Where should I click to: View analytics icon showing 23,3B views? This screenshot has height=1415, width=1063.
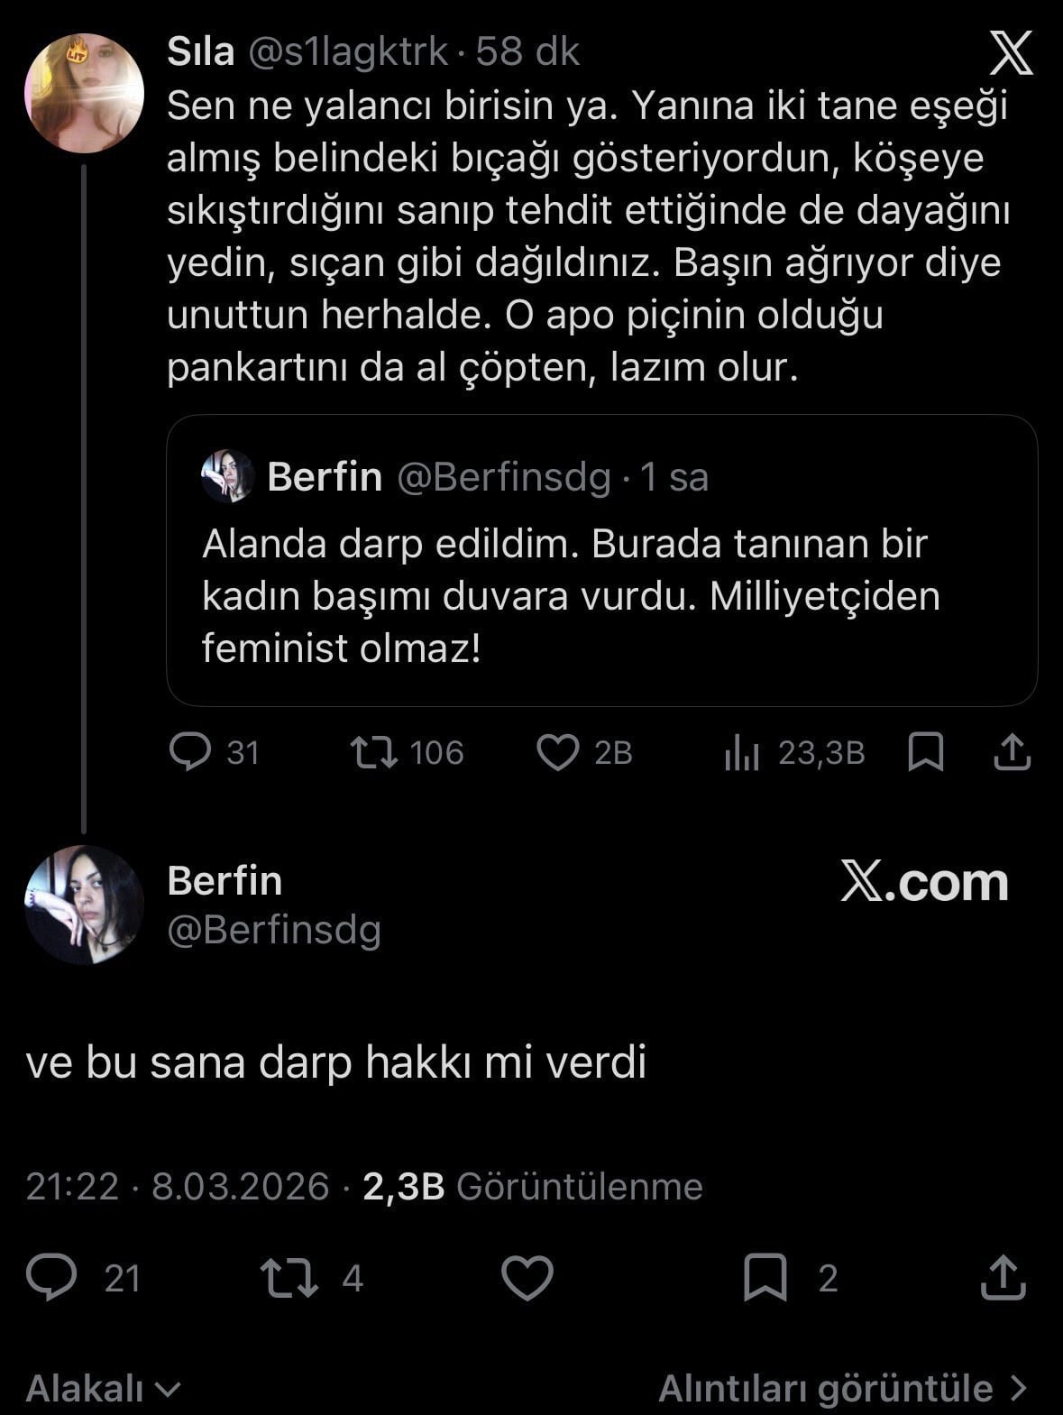(x=742, y=752)
